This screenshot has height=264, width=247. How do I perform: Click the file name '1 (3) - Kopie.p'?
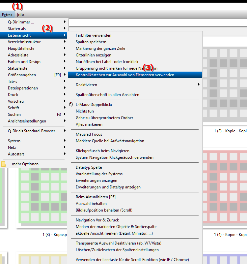point(55,235)
